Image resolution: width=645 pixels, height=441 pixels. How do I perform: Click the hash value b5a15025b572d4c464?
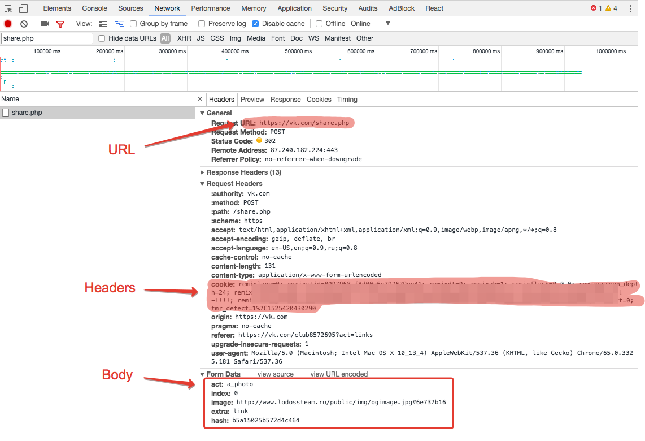tap(265, 421)
